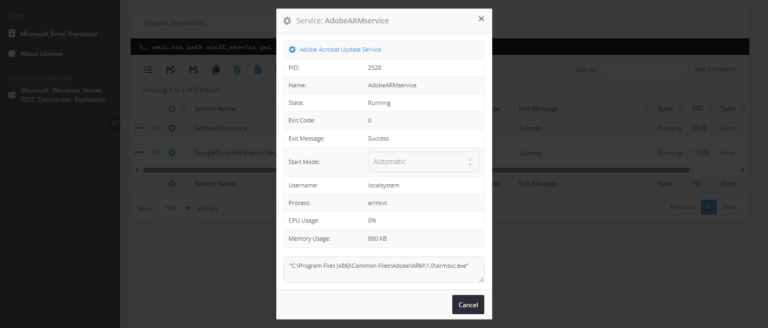Click the copy toolbar icon
This screenshot has width=768, height=328.
tap(215, 69)
